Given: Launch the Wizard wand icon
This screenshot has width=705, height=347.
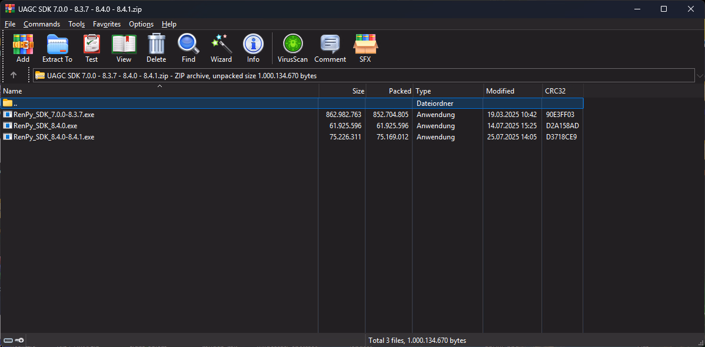Looking at the screenshot, I should click(221, 48).
